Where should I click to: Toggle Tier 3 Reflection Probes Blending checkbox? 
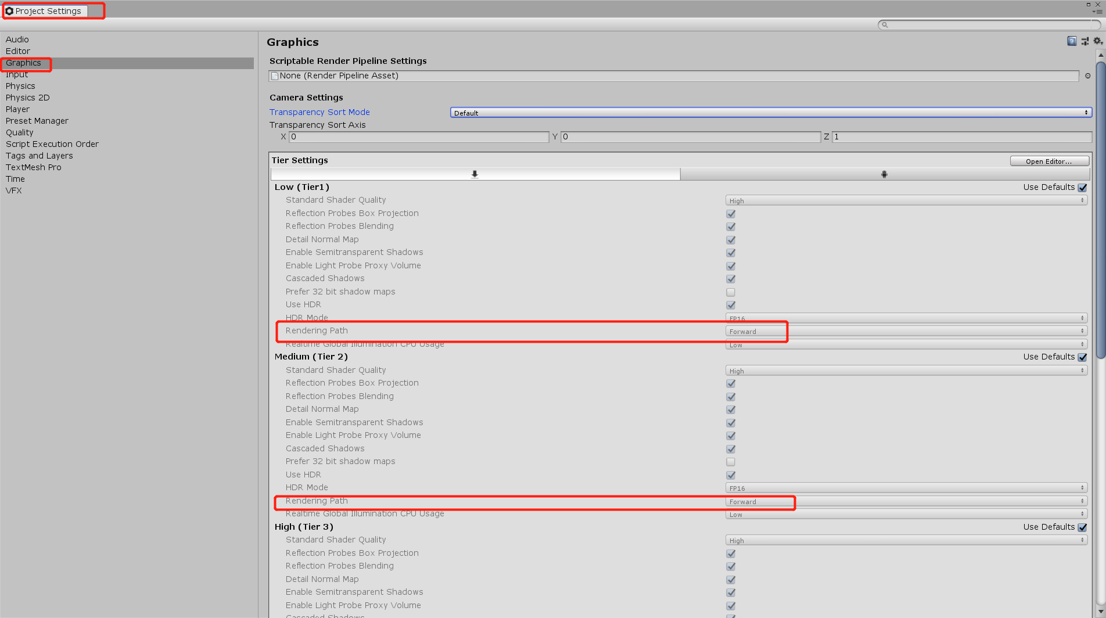(731, 566)
